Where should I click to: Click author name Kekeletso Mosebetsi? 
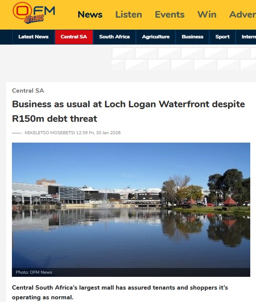tap(50, 133)
